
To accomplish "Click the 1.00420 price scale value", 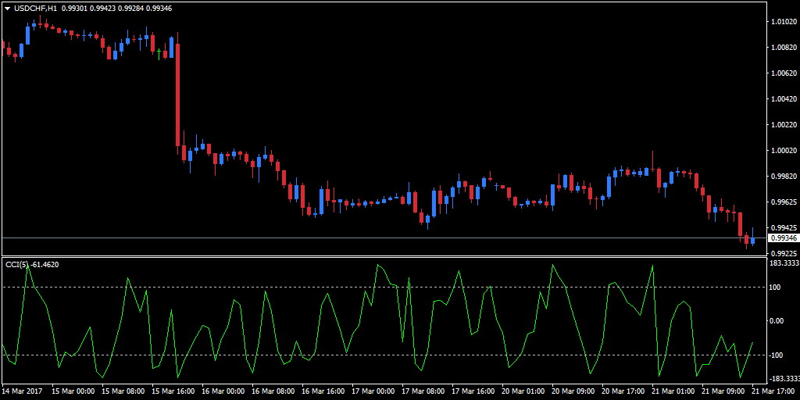I will pyautogui.click(x=783, y=99).
